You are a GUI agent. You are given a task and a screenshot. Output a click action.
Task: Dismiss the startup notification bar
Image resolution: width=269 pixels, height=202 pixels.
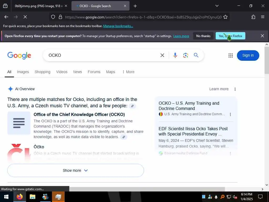click(262, 36)
